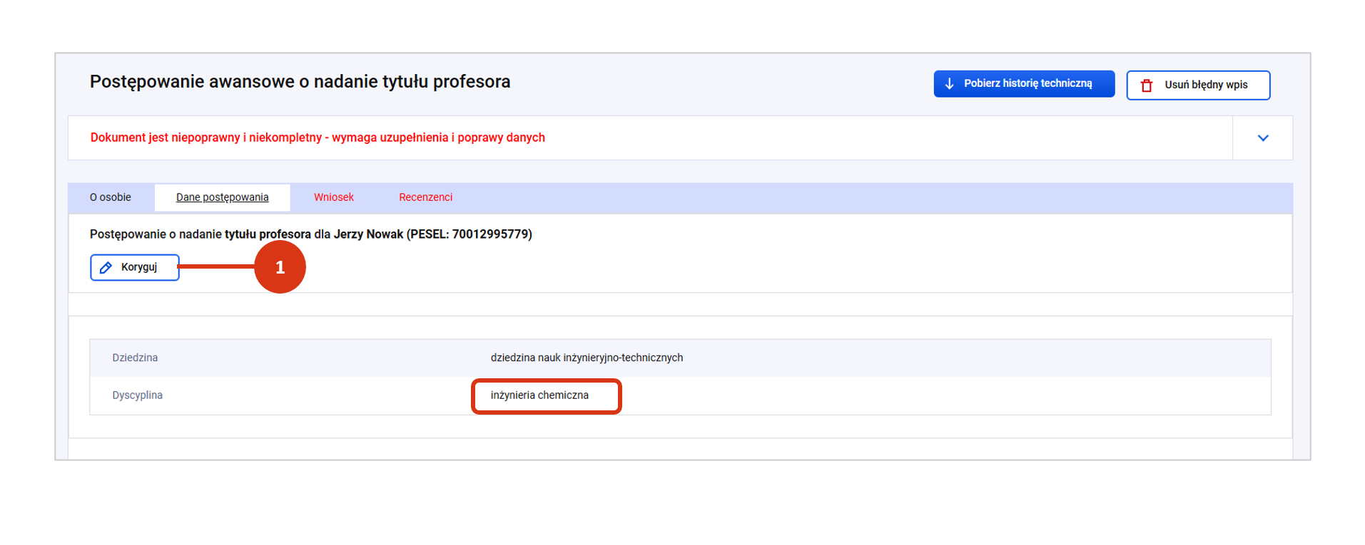Click the red trash can icon
Image resolution: width=1365 pixels, height=545 pixels.
pos(1147,85)
